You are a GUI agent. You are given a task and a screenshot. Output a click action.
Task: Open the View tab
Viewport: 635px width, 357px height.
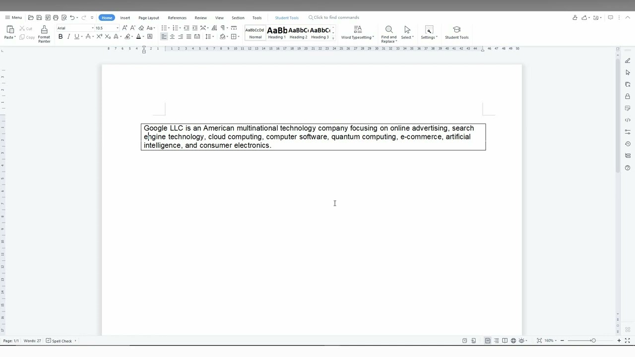(219, 18)
